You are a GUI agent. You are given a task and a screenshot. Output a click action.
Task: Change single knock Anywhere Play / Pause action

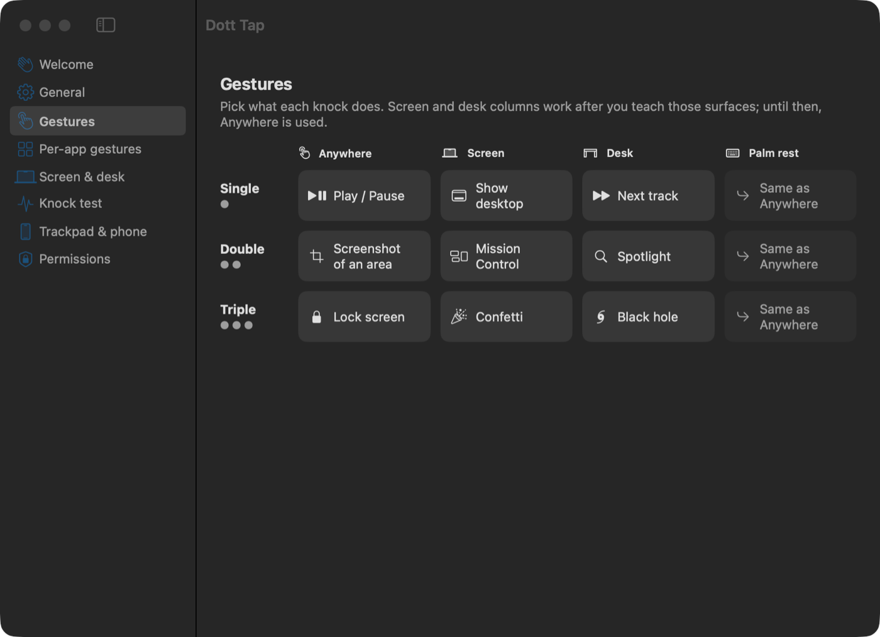pyautogui.click(x=365, y=195)
